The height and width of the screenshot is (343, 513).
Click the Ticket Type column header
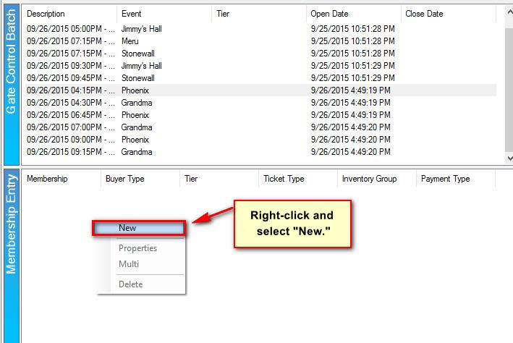tap(298, 179)
